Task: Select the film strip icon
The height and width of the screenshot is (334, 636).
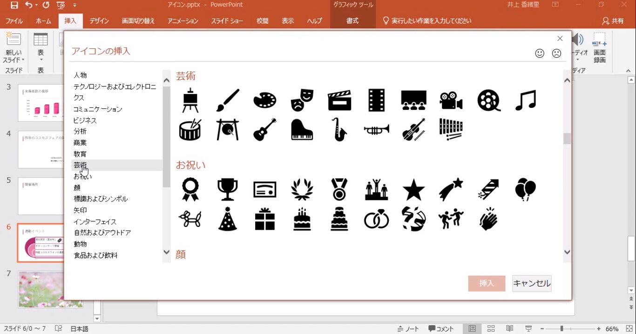Action: point(377,100)
